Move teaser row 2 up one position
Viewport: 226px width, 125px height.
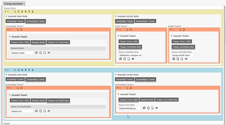pyautogui.click(x=22, y=70)
